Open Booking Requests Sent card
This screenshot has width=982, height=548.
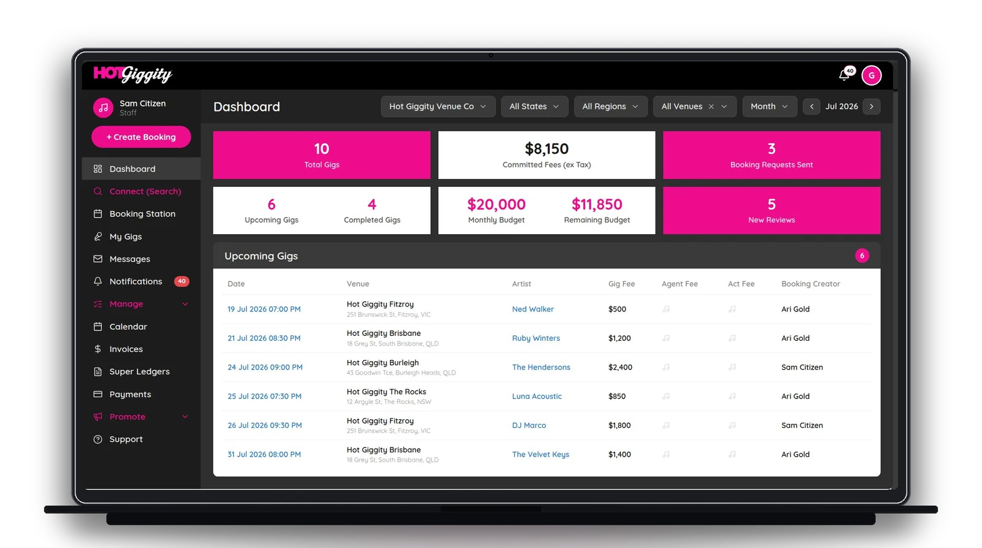(x=771, y=155)
